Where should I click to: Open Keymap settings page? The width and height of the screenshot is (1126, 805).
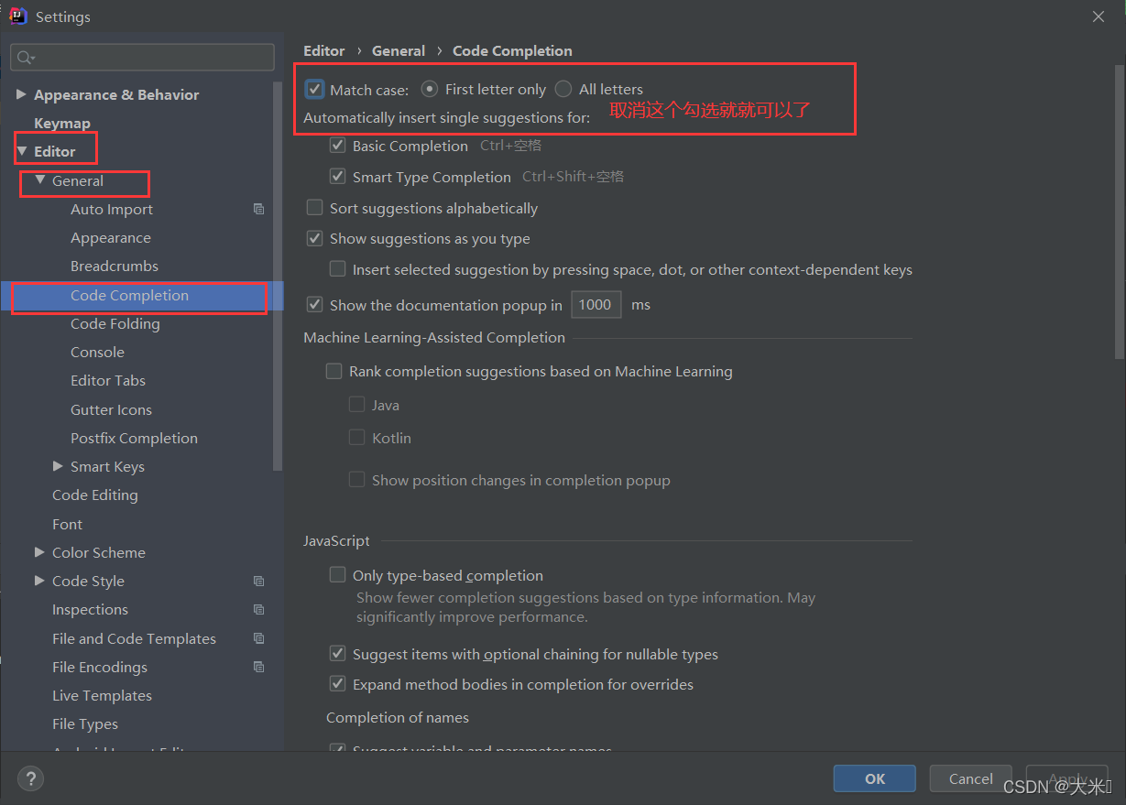(x=62, y=123)
